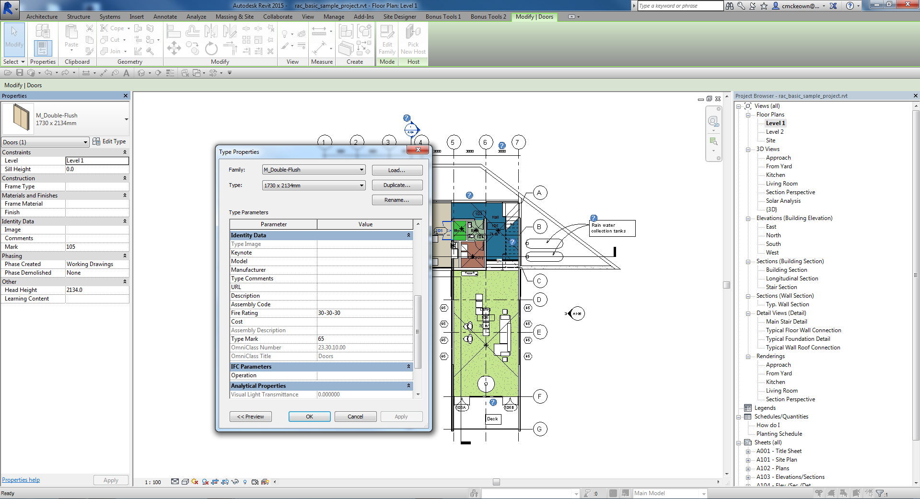This screenshot has height=499, width=920.
Task: Switch to the Massing & Site tab
Action: (234, 17)
